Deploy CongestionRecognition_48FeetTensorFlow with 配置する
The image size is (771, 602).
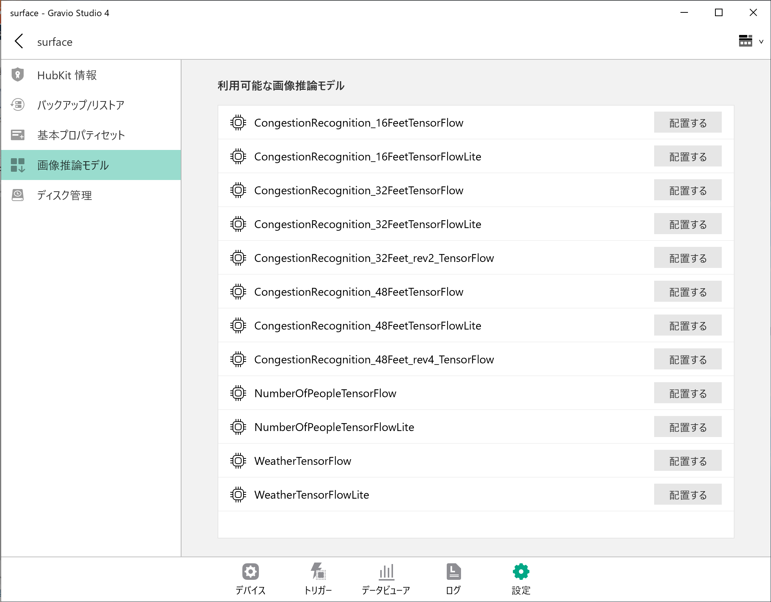[688, 292]
